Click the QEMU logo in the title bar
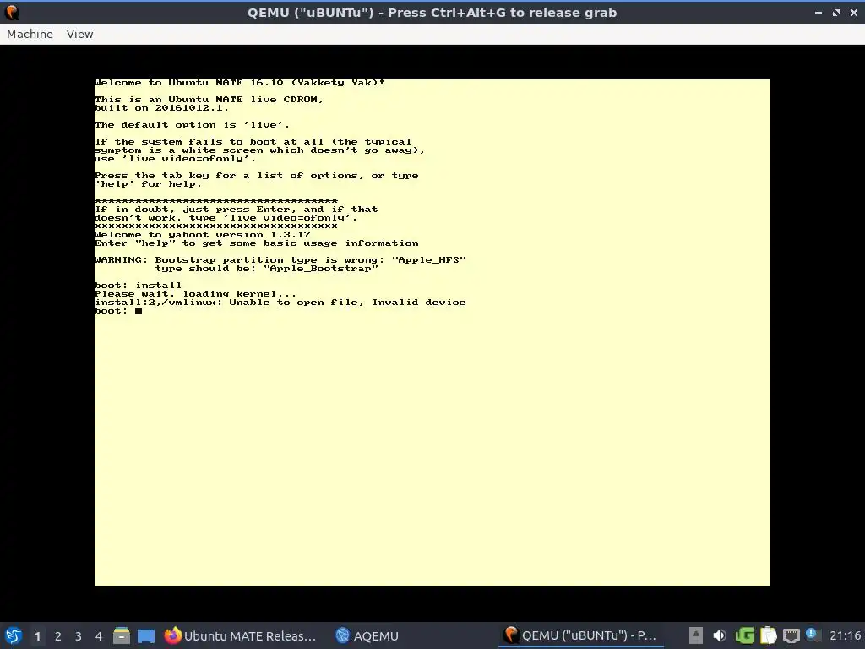 12,12
